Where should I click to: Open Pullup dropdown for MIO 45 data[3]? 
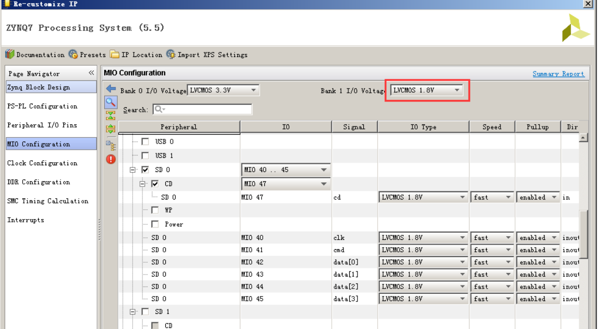tap(538, 298)
